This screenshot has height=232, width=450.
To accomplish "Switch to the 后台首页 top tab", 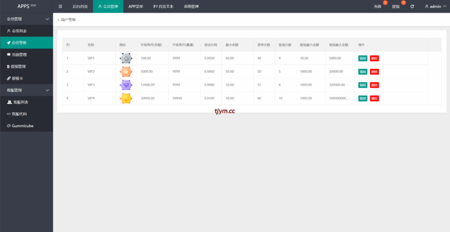I will (80, 7).
